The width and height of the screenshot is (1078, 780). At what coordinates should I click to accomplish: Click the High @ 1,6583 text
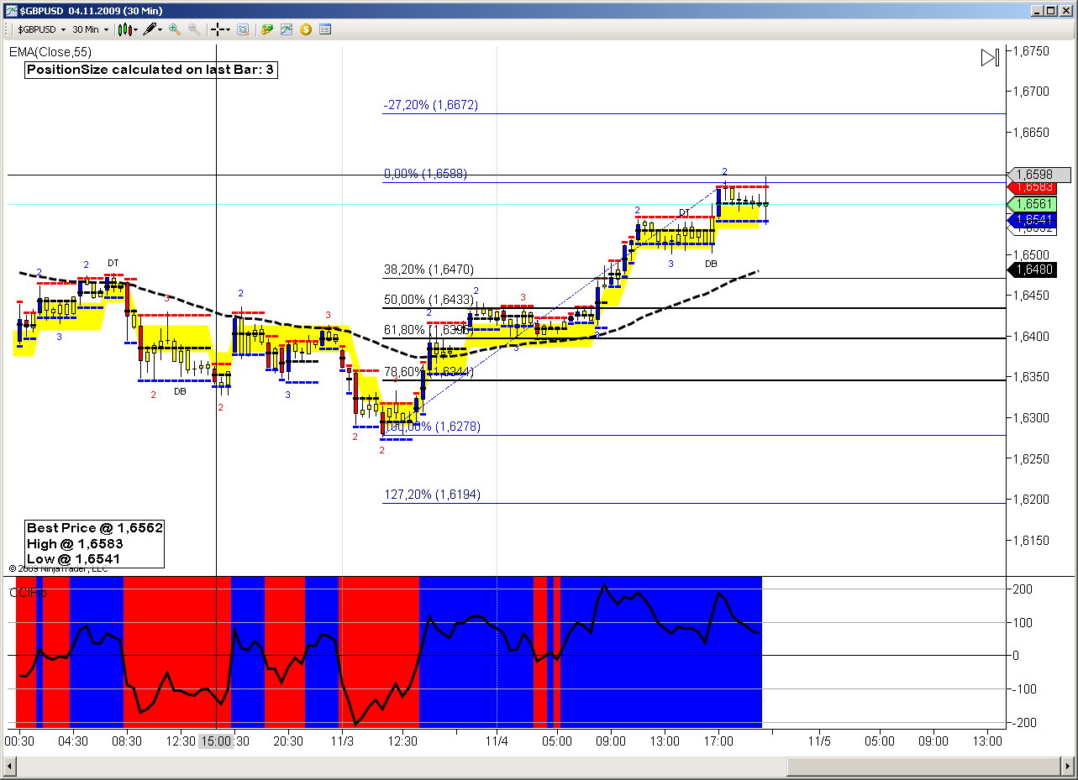coord(75,543)
